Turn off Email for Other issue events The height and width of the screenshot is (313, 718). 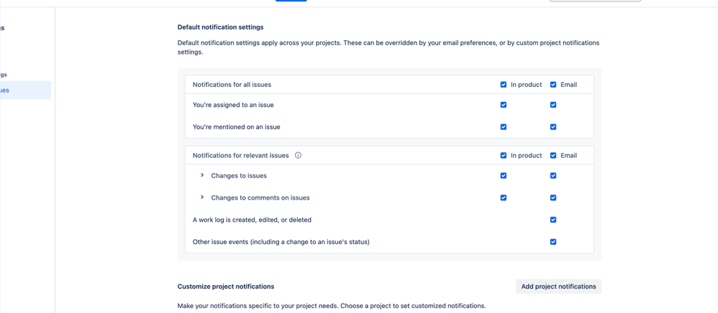point(553,242)
